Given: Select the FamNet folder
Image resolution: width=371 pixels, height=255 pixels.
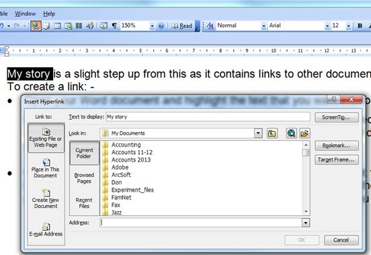Looking at the screenshot, I should [x=117, y=197].
